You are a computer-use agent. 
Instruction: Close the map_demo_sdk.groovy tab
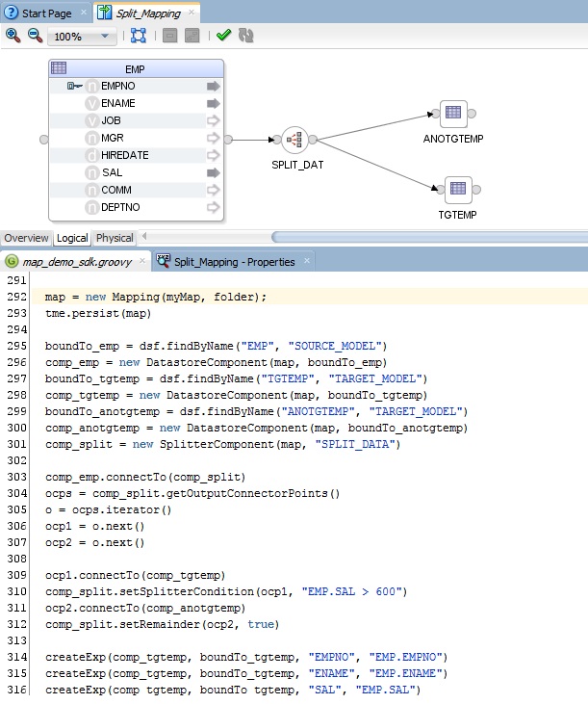tap(142, 261)
